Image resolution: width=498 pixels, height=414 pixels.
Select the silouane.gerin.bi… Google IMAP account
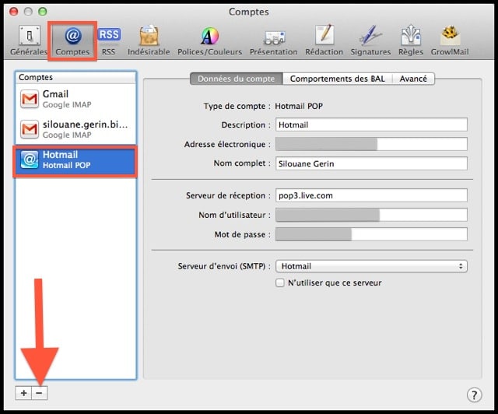[x=76, y=129]
